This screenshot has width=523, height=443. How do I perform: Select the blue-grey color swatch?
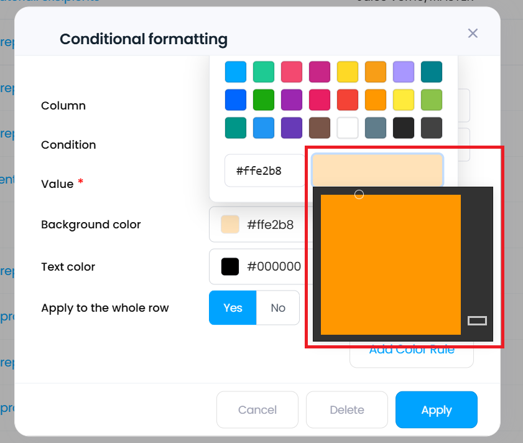tap(376, 128)
